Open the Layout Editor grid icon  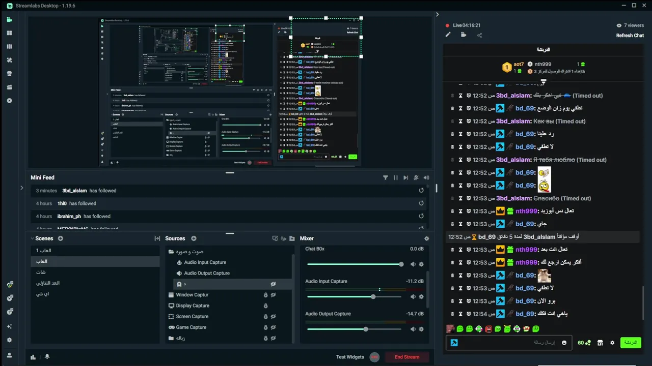(x=9, y=33)
